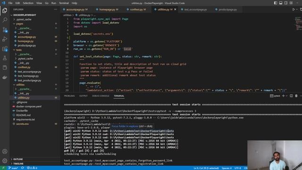Open the Source Control view
The height and width of the screenshot is (170, 302).
pos(5,29)
